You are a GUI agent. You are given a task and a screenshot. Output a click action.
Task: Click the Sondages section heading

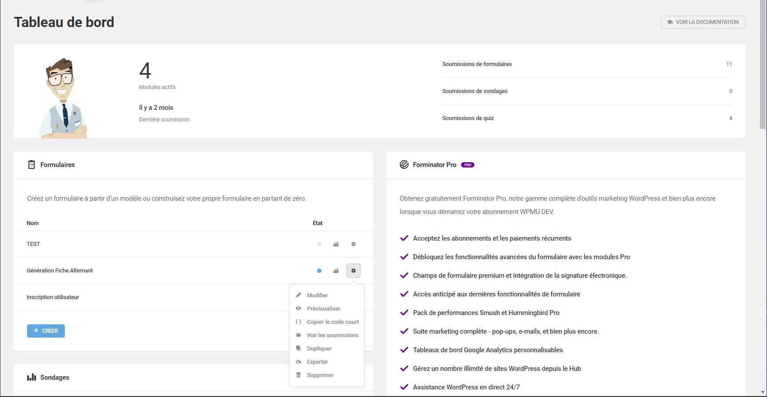point(55,378)
